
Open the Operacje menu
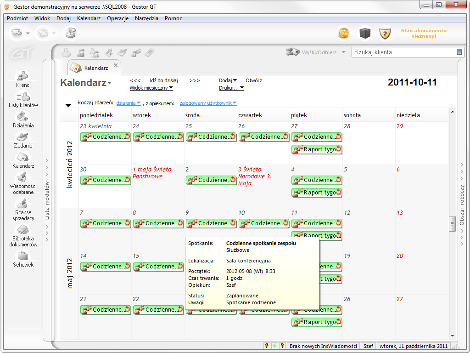pyautogui.click(x=117, y=18)
